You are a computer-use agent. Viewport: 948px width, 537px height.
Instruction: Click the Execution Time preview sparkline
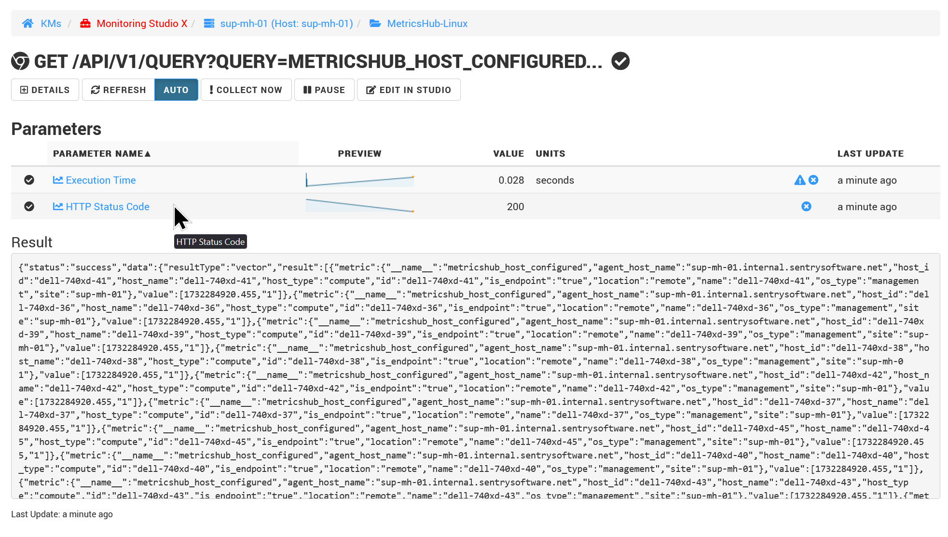(360, 180)
